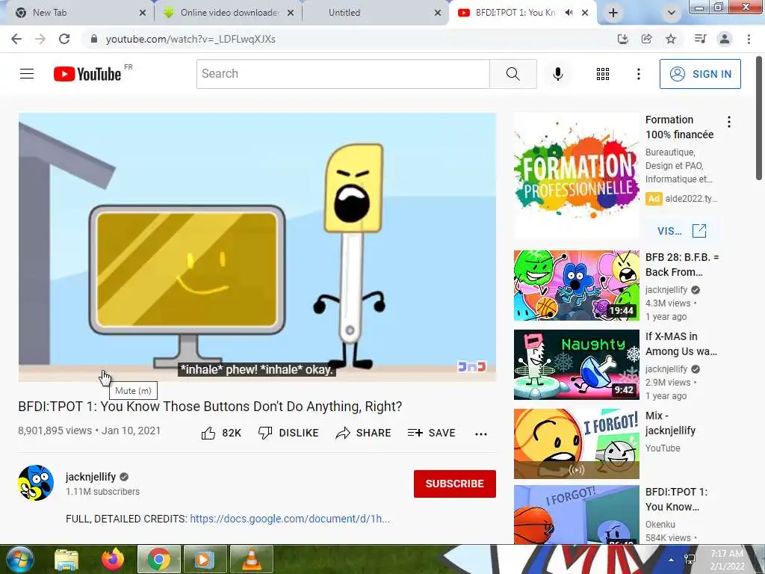Viewport: 765px width, 574px height.
Task: Open the docs.google.com credits link
Action: 290,519
